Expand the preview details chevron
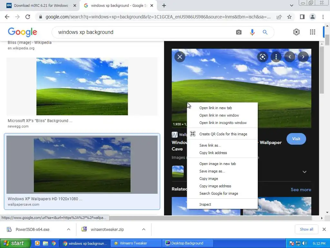330x248 pixels. pos(304,172)
